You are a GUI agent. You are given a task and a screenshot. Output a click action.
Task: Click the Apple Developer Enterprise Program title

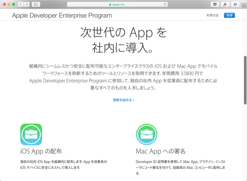pyautogui.click(x=62, y=15)
